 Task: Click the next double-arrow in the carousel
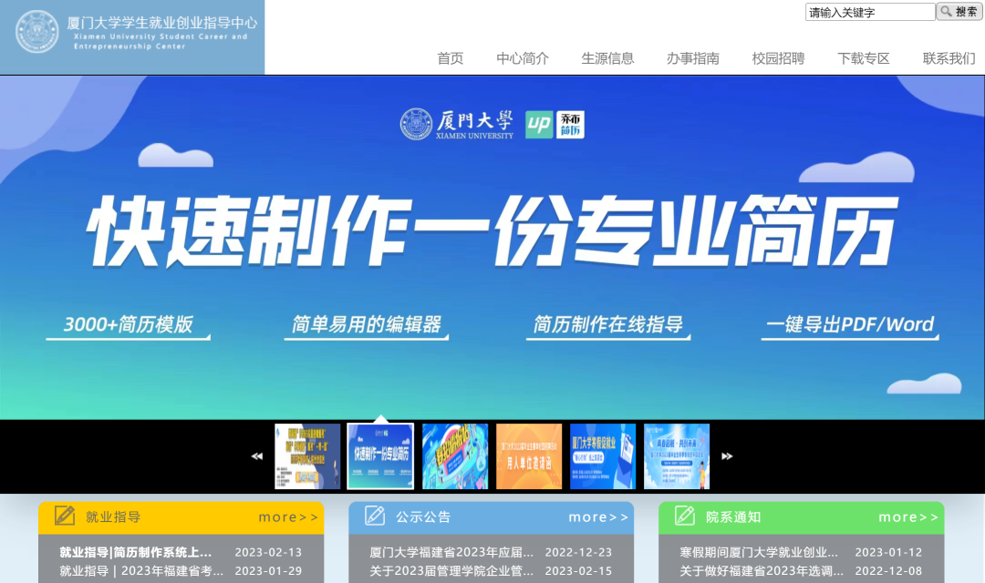[x=727, y=456]
